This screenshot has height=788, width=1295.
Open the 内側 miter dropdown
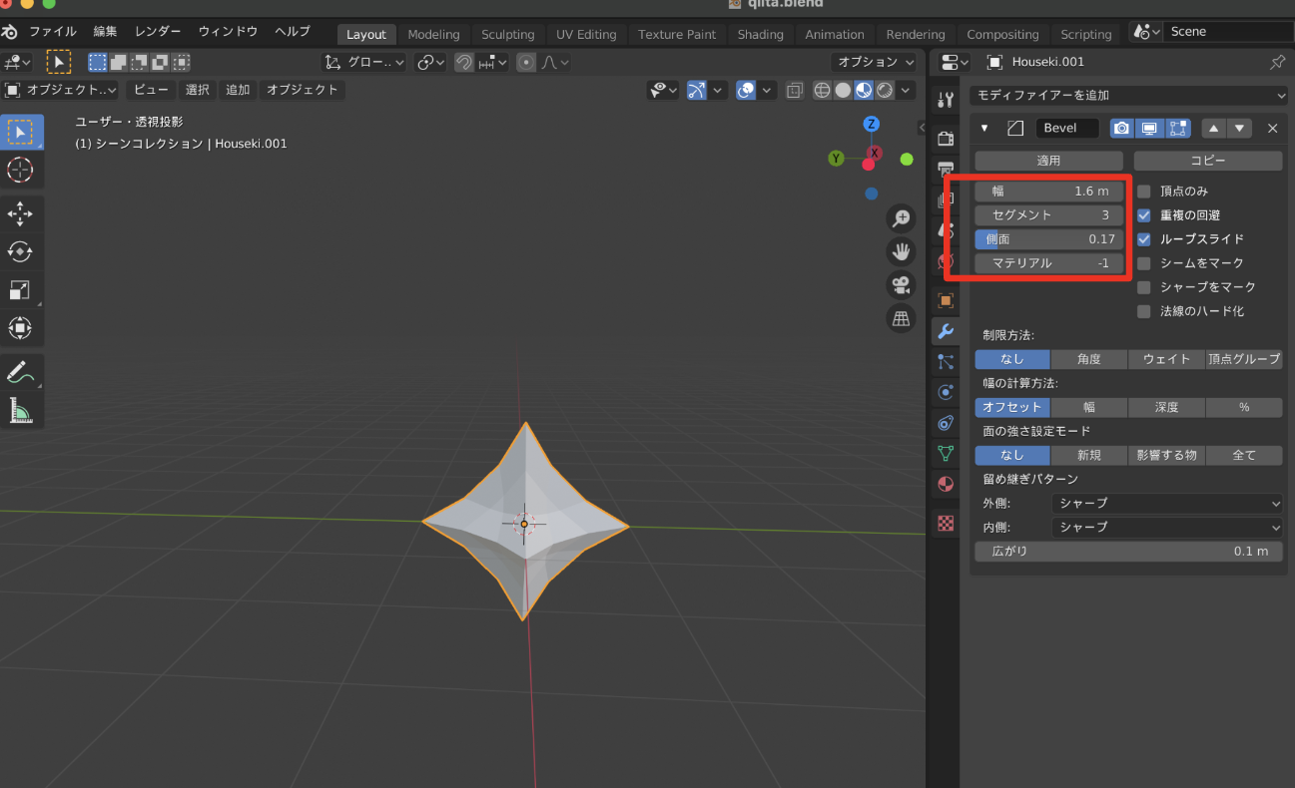(1167, 528)
